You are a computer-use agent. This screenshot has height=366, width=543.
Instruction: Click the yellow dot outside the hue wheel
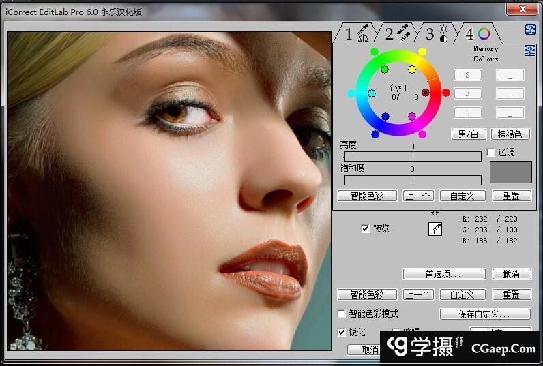(422, 52)
